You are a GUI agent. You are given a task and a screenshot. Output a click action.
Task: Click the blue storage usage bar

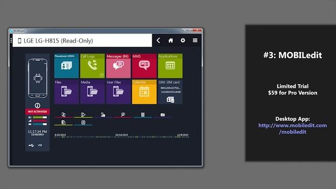coord(40,124)
